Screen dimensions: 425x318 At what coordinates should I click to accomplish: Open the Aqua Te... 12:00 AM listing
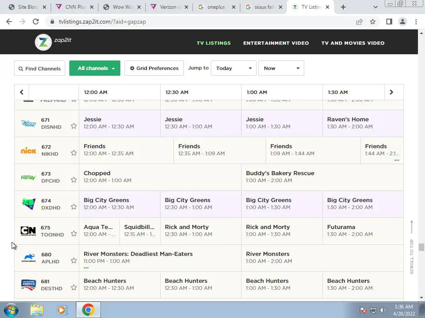tap(99, 231)
